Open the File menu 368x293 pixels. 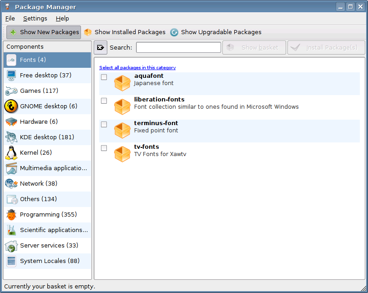(10, 19)
